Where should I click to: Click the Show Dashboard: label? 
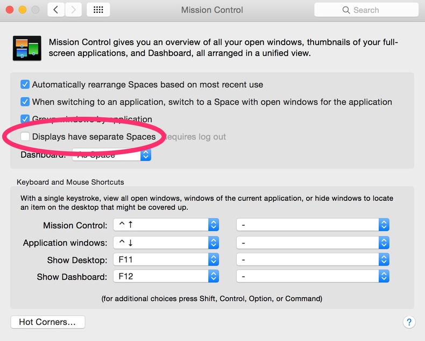tap(72, 277)
